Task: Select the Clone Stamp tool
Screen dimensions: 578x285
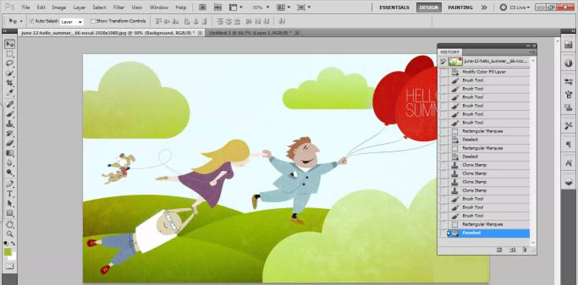Action: (10, 124)
